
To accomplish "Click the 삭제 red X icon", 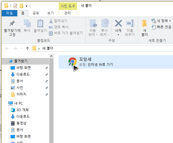I will point(118,23).
